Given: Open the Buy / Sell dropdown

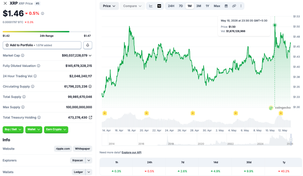Looking at the screenshot, I should [x=13, y=130].
